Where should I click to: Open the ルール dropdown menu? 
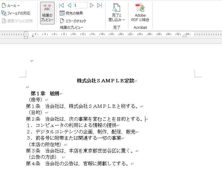click(x=11, y=6)
